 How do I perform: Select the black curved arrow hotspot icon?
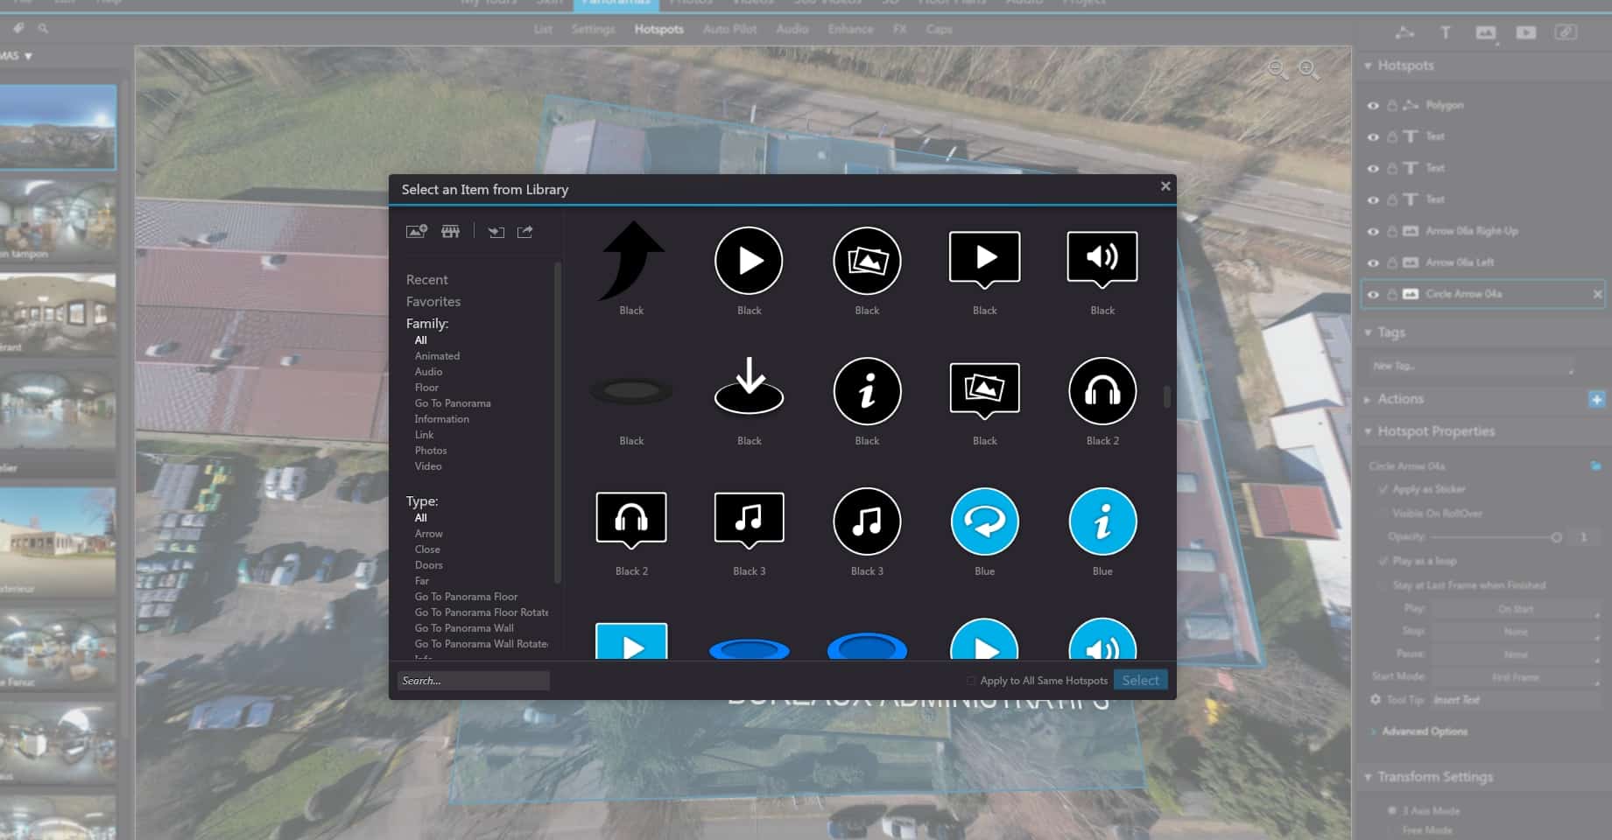point(631,260)
